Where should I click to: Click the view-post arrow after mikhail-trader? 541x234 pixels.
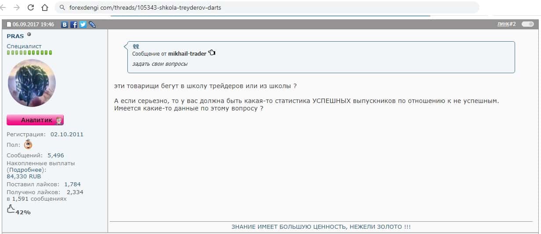[212, 53]
